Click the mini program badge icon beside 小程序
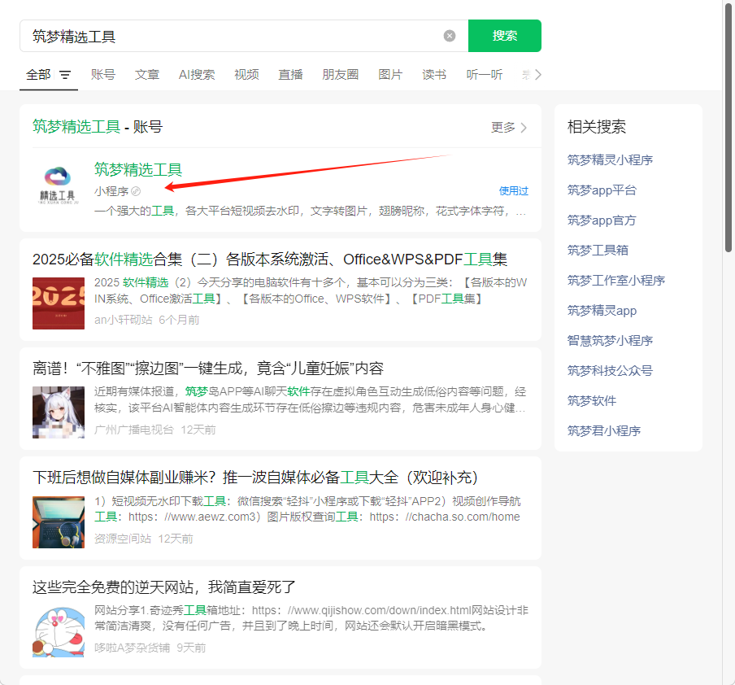735x685 pixels. (136, 191)
